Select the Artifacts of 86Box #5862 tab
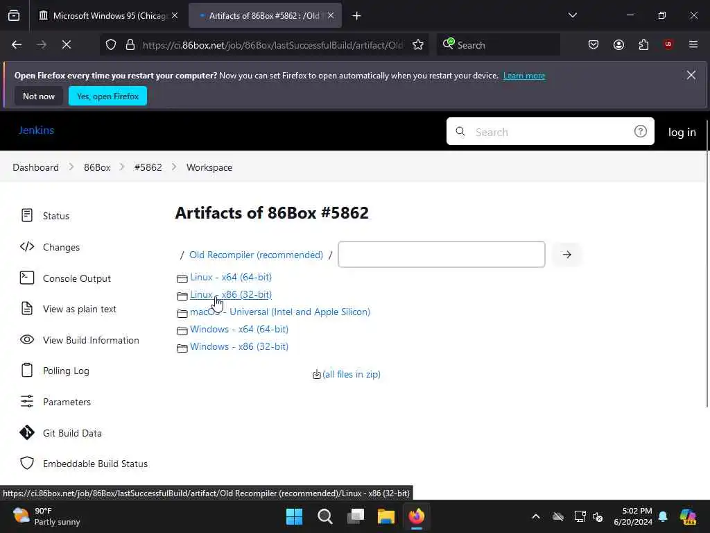The width and height of the screenshot is (710, 533). click(265, 16)
